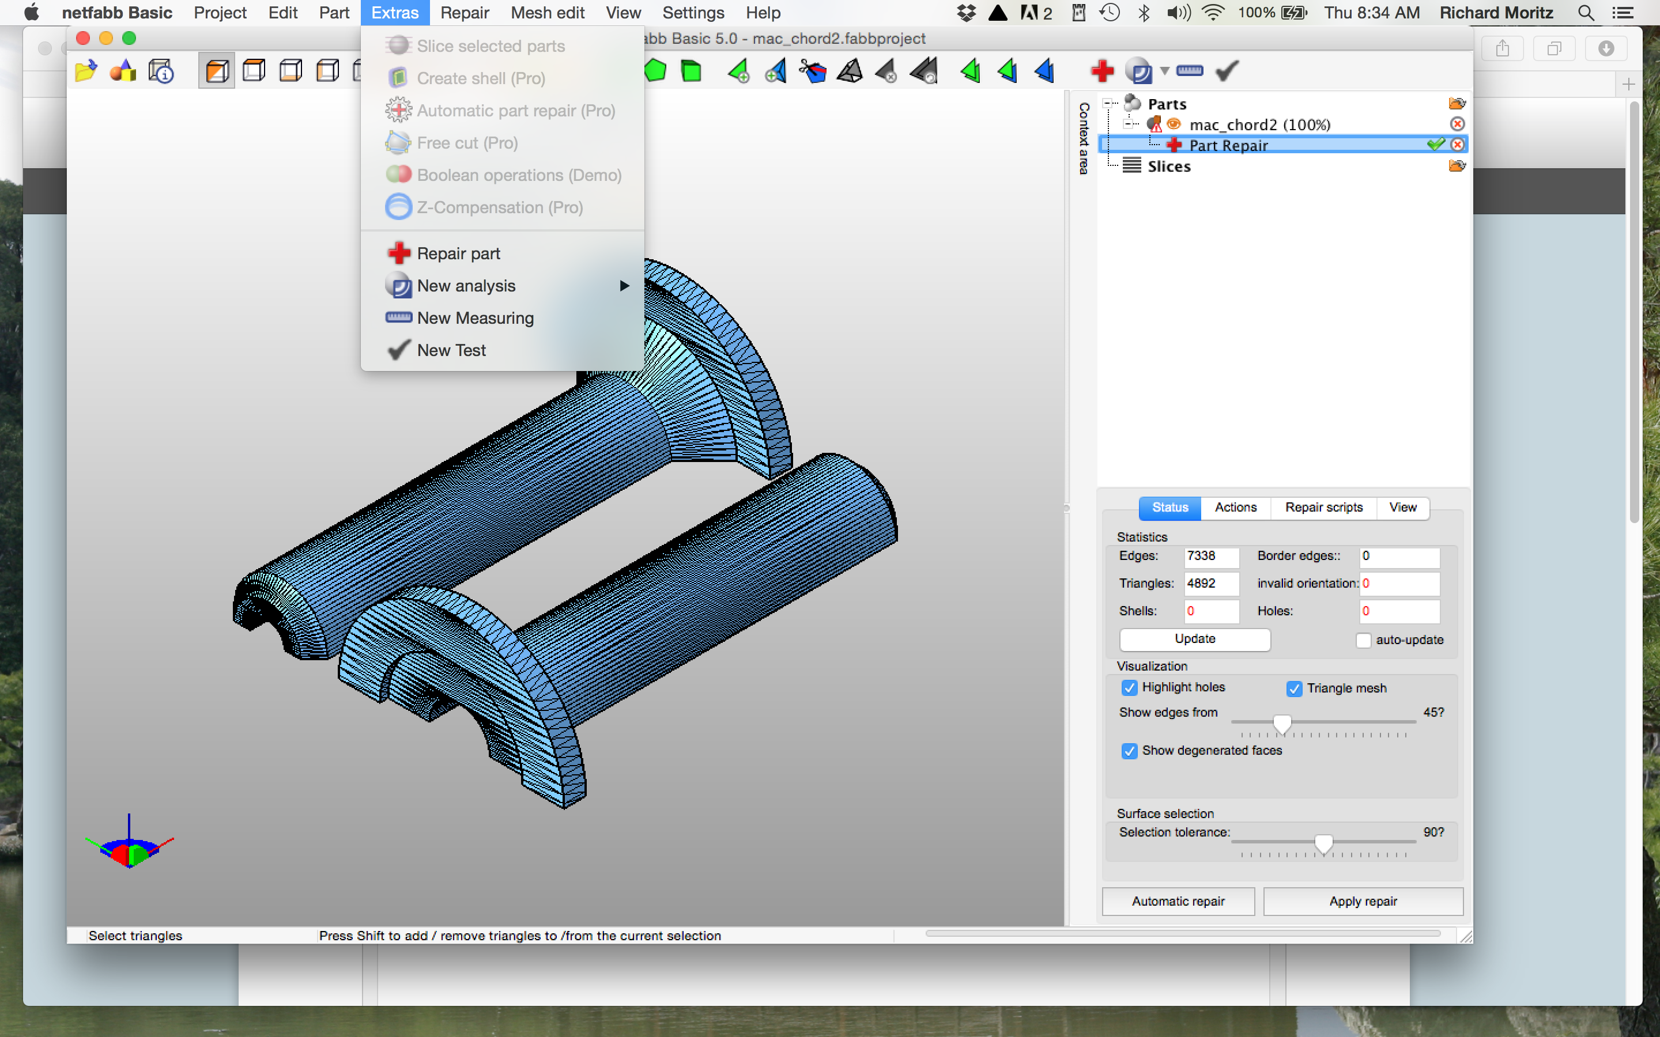This screenshot has width=1660, height=1037.
Task: Click the Update statistics button
Action: coord(1195,638)
